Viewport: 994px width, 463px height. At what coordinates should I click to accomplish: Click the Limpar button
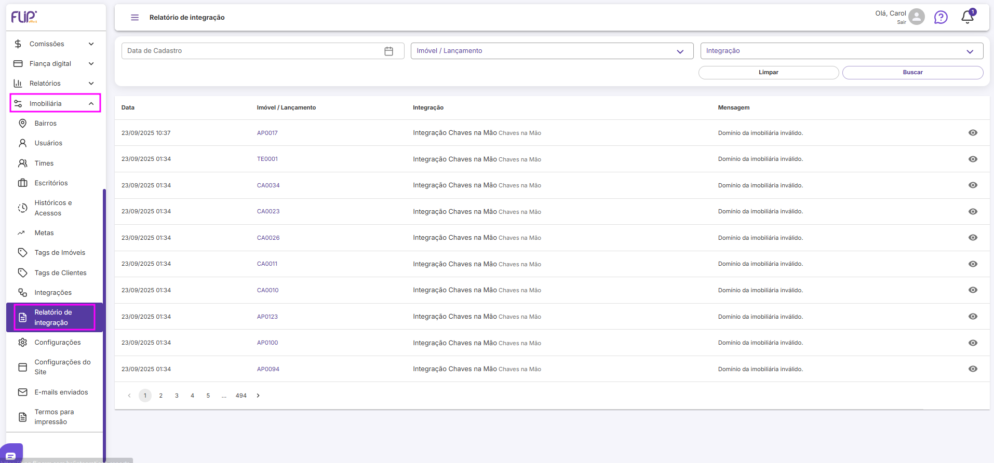(769, 73)
